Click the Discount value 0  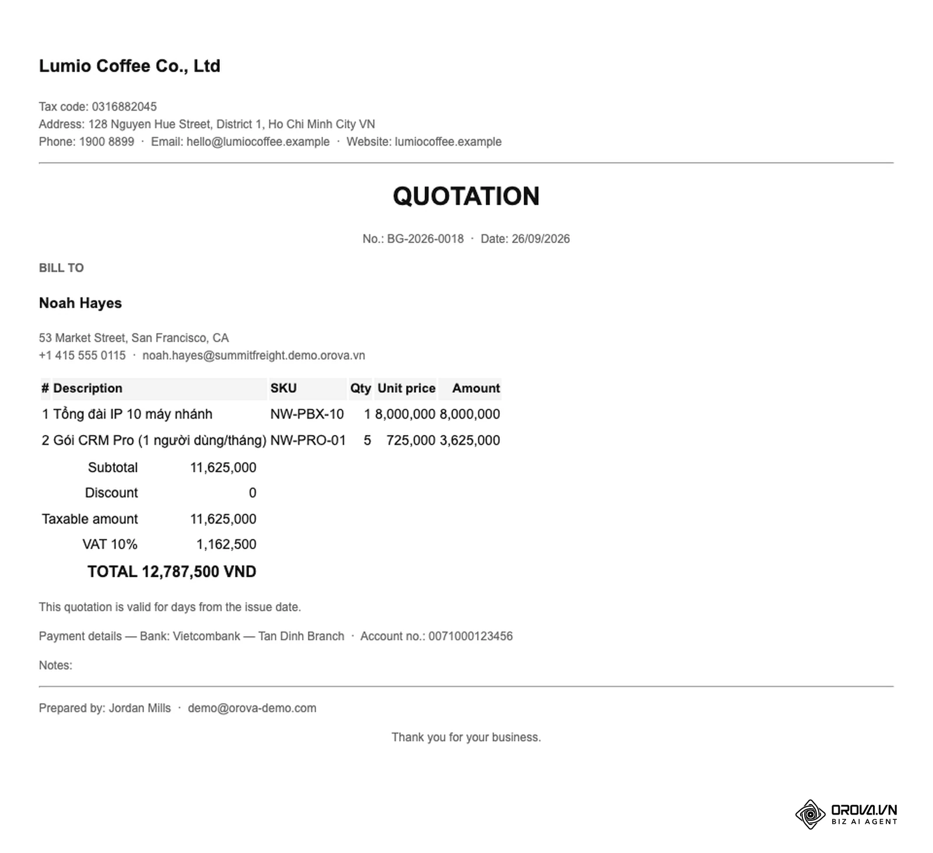click(x=252, y=493)
